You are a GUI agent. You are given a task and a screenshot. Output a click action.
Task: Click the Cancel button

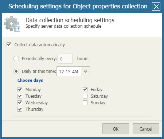coord(146,129)
